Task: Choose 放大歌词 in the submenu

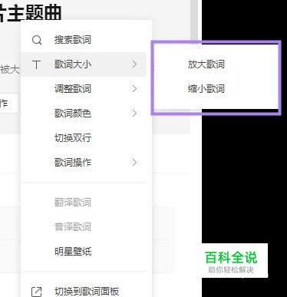Action: pos(206,64)
